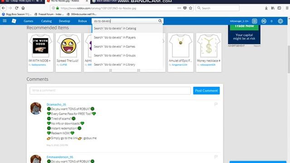This screenshot has height=163, width=290.
Task: Open 300mbcounter.net bookmark
Action: [x=82, y=14]
